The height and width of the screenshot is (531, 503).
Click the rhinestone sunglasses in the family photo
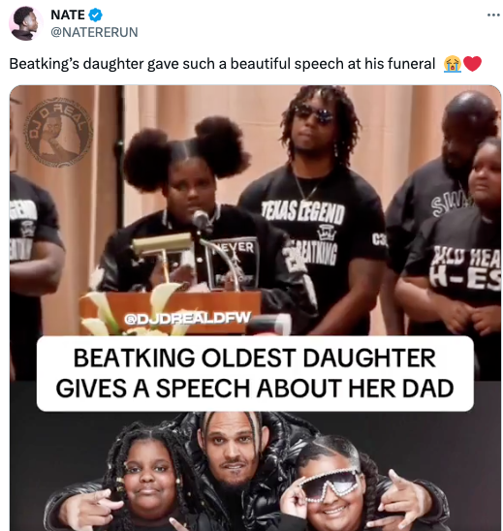tap(330, 484)
